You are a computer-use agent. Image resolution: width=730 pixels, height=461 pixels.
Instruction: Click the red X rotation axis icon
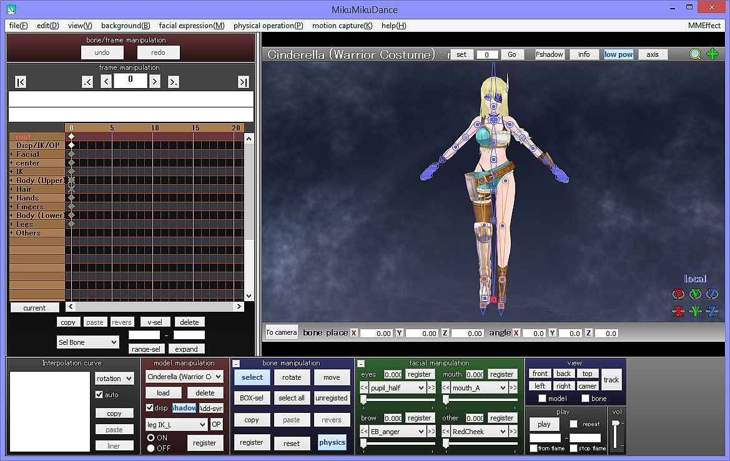pyautogui.click(x=678, y=294)
